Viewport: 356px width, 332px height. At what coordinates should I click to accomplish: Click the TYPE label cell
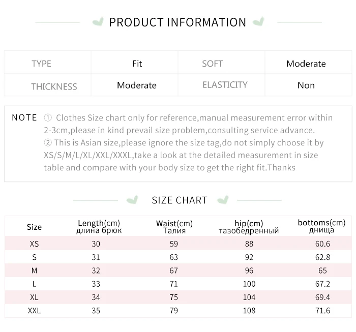(x=42, y=64)
